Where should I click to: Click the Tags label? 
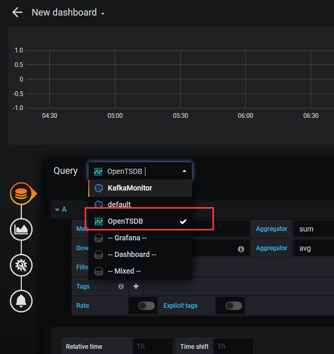(83, 287)
